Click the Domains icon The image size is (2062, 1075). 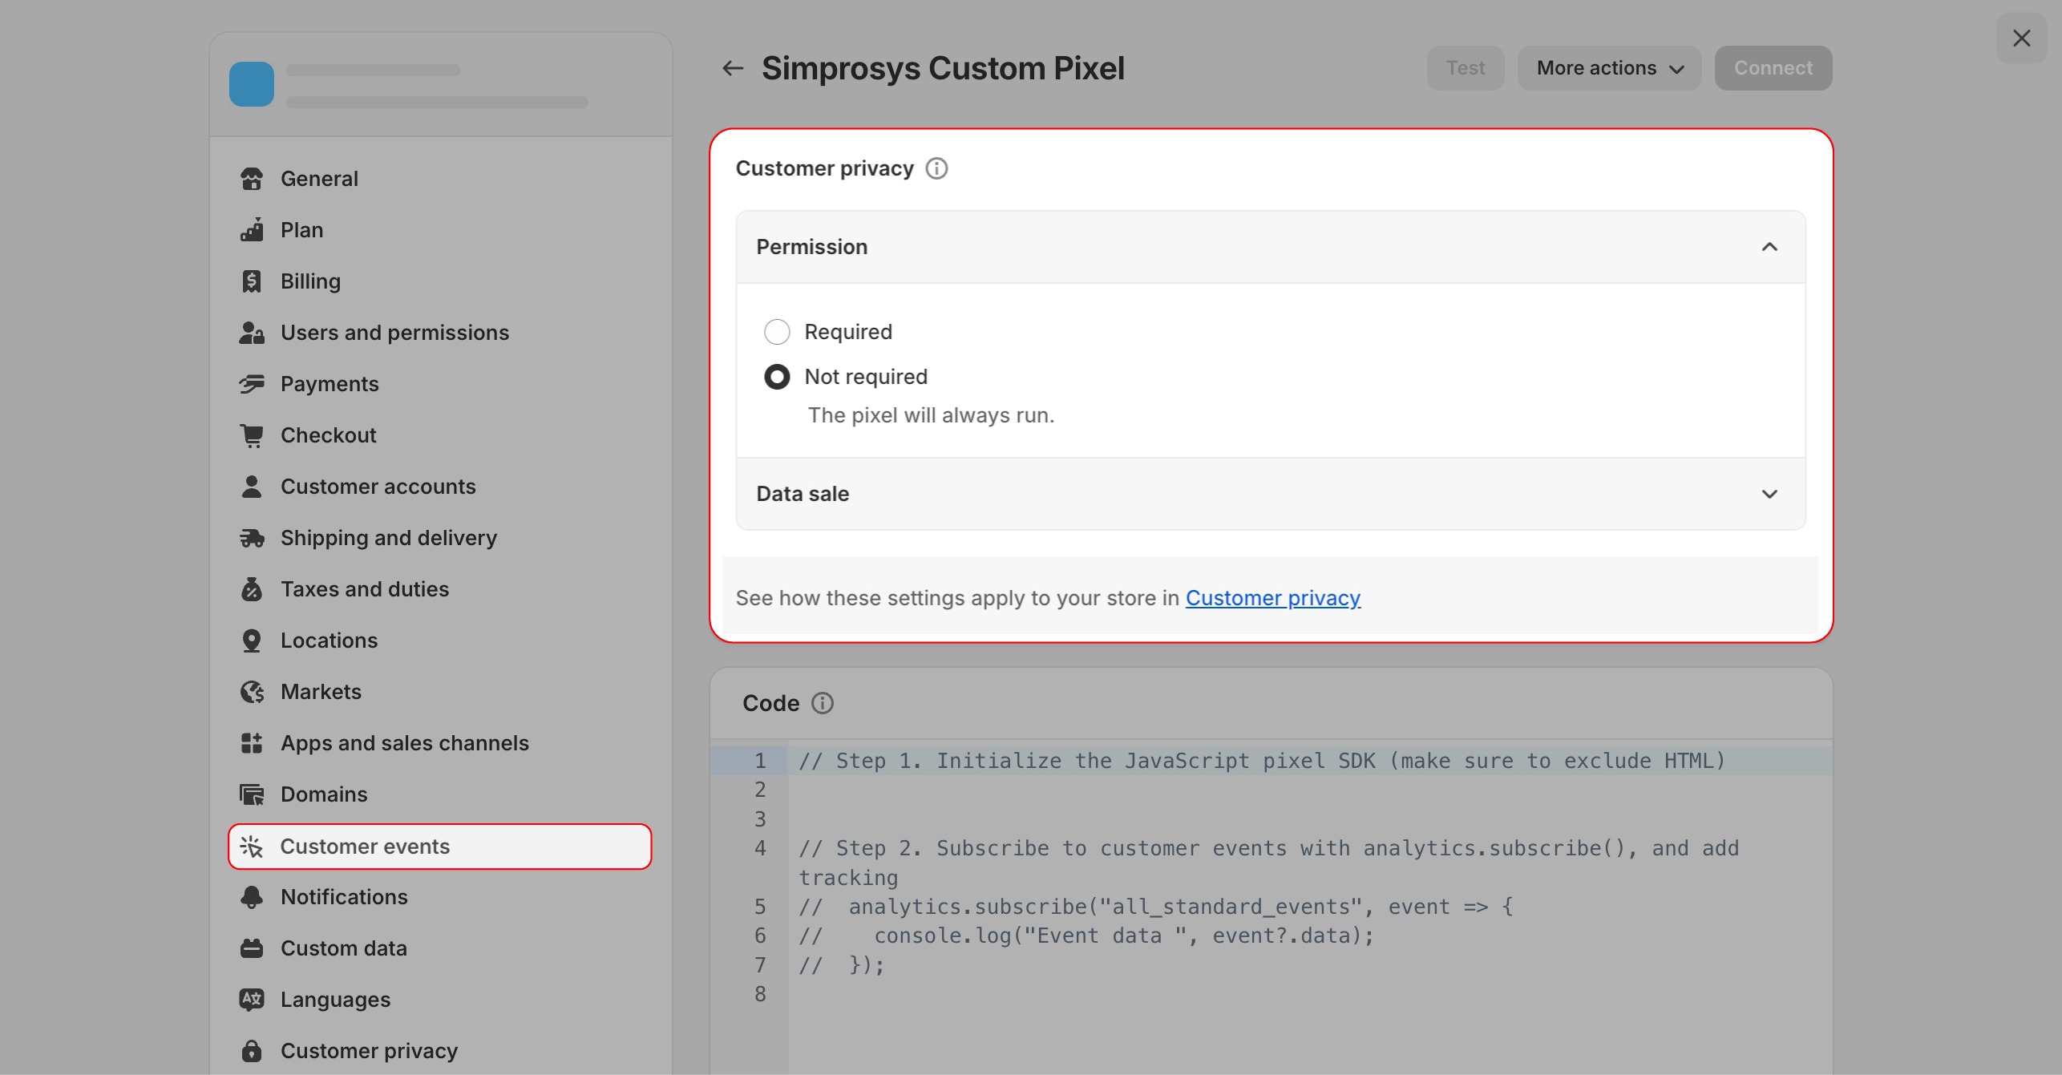tap(252, 794)
